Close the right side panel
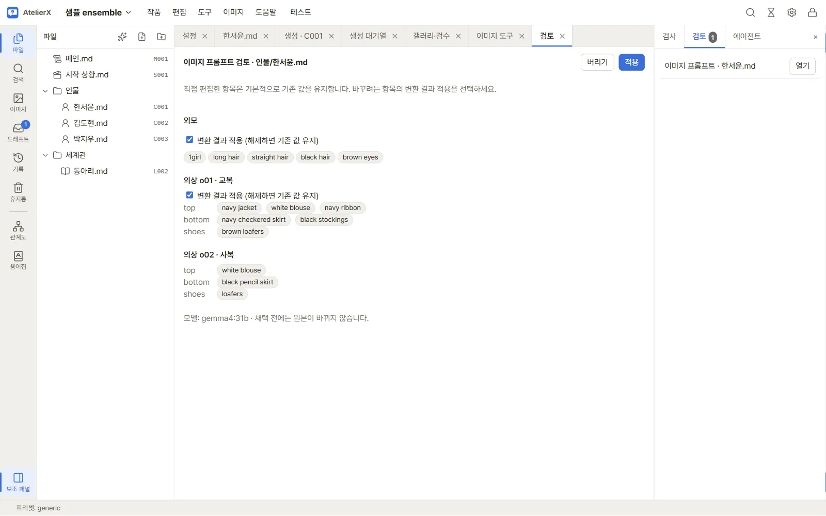Screen dimensions: 826x516 tap(815, 37)
